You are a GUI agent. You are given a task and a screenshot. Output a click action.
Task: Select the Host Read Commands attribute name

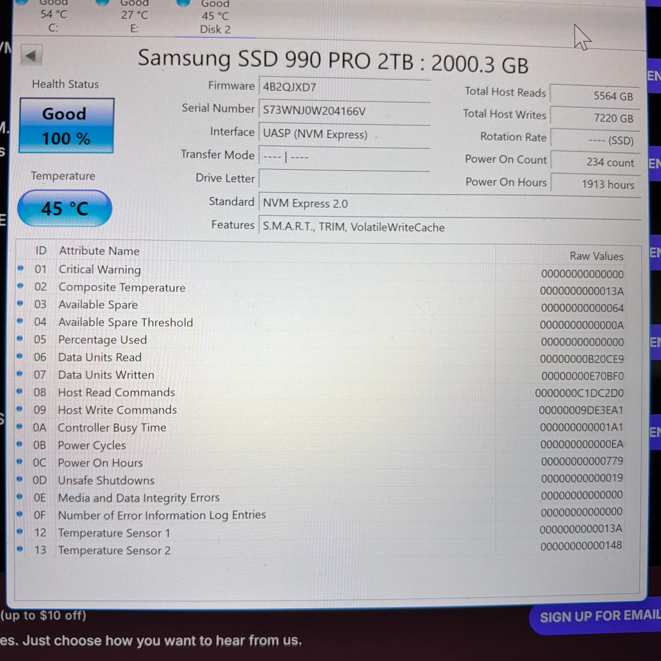point(117,392)
